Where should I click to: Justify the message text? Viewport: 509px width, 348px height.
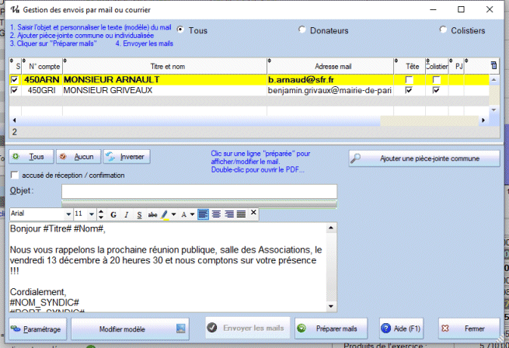(x=241, y=214)
